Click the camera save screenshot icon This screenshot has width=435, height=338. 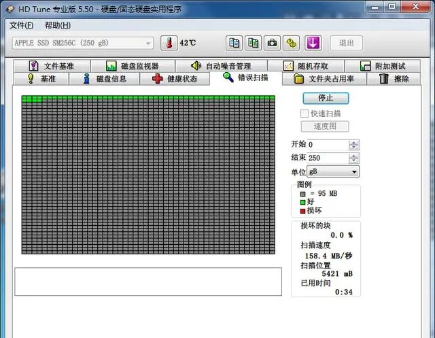pos(272,43)
